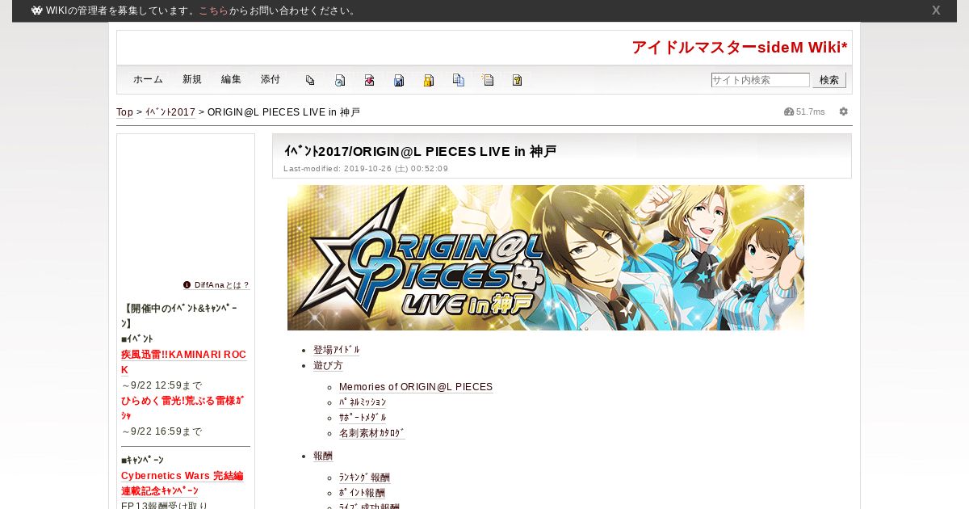Click the two-pages copy icon in toolbar
The width and height of the screenshot is (969, 509).
[310, 80]
